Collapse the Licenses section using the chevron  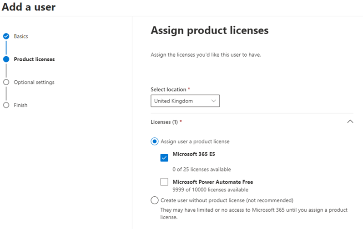tap(350, 122)
